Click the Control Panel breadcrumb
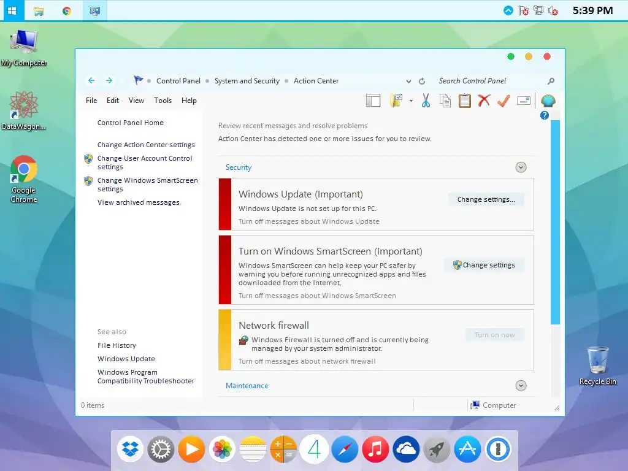This screenshot has width=628, height=471. click(x=178, y=81)
